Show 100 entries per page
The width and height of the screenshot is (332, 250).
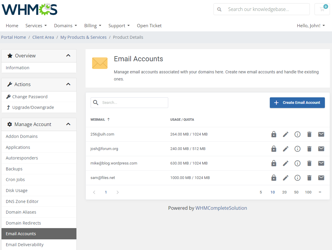pyautogui.click(x=308, y=192)
